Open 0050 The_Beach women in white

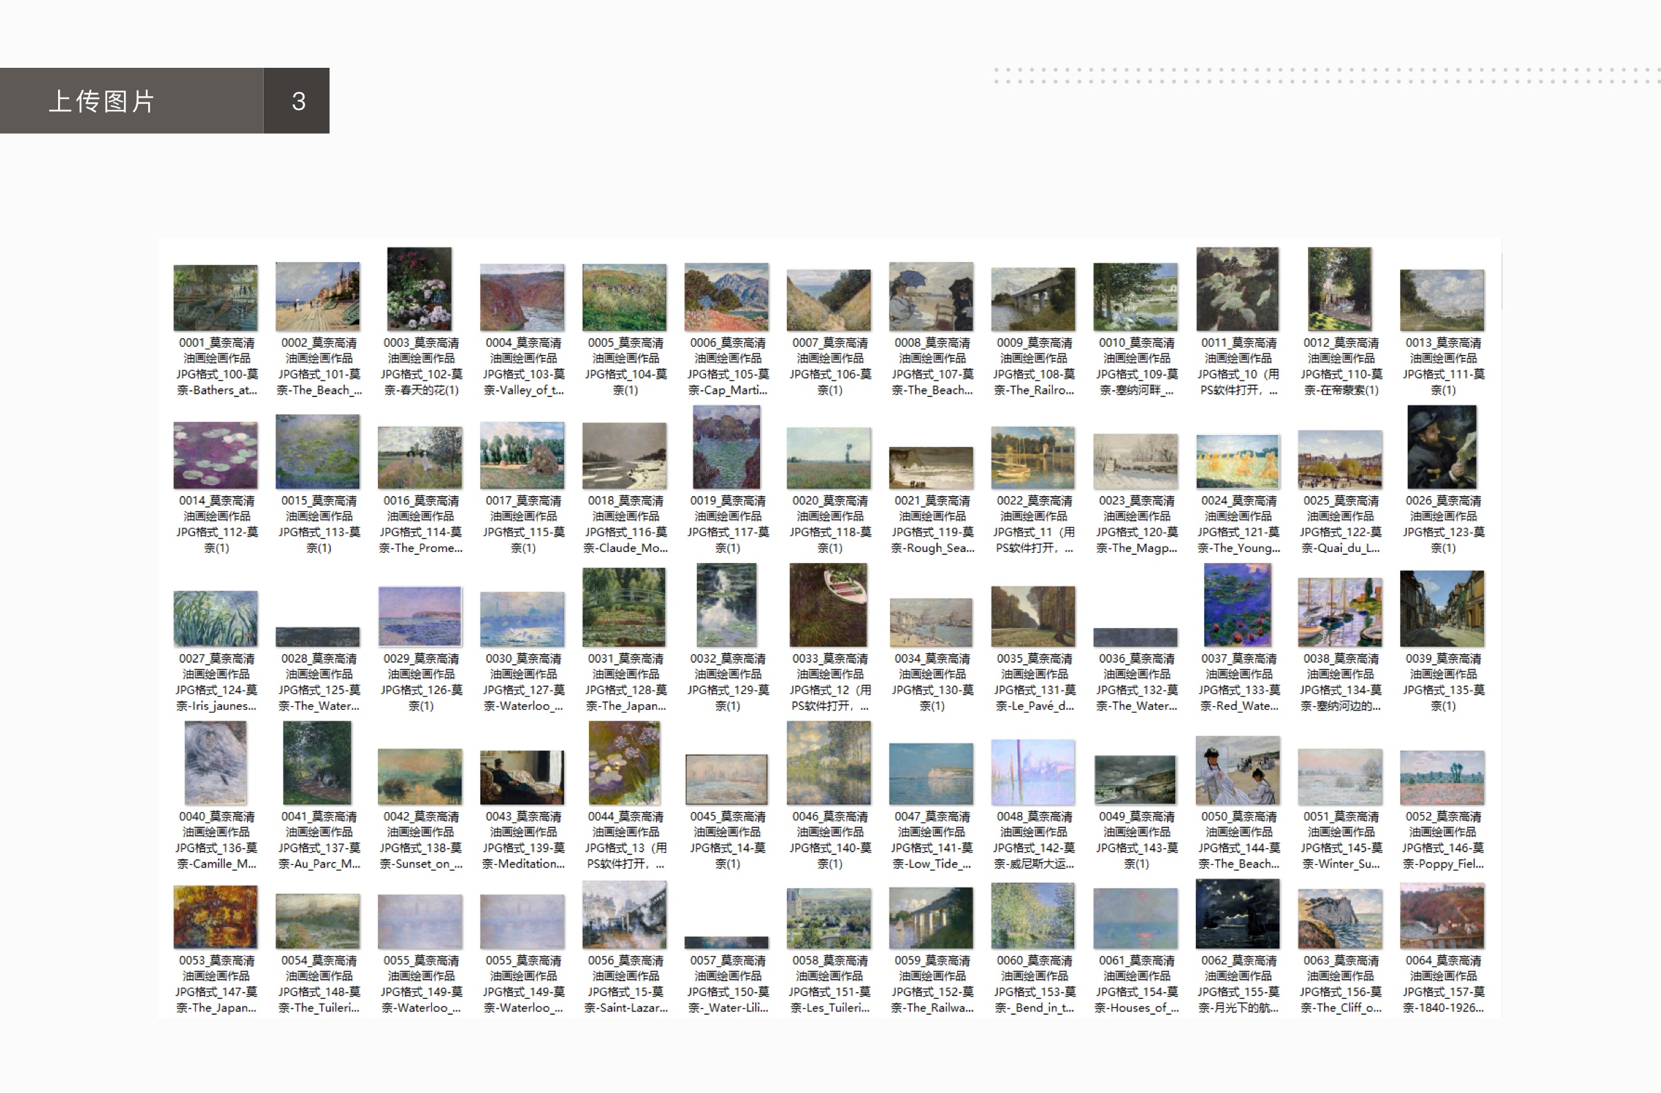pos(1237,771)
